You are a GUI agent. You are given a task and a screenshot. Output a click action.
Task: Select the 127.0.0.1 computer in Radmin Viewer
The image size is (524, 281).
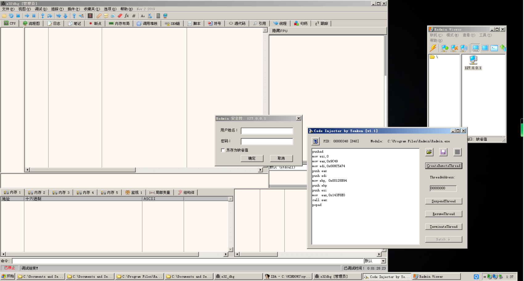tap(473, 62)
